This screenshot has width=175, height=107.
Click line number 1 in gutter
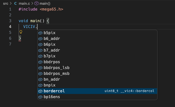(10, 9)
